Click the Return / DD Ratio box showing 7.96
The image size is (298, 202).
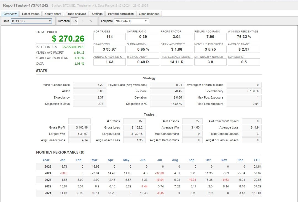[210, 37]
